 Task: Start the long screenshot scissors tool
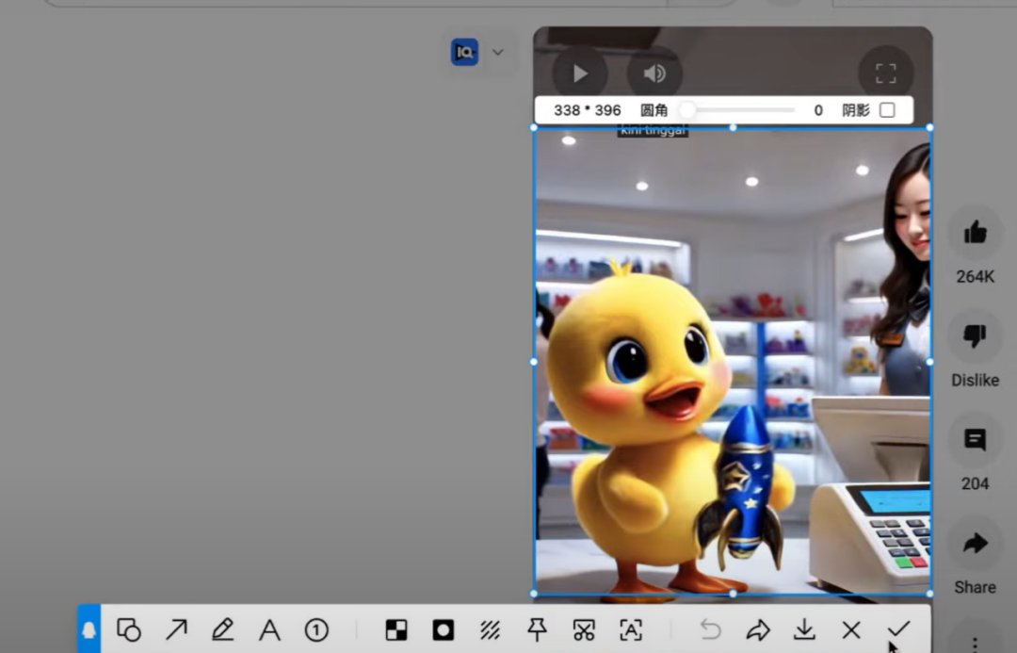(584, 629)
